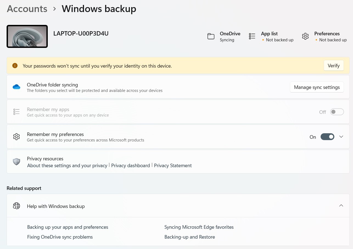Go back to Accounts breadcrumb
Viewport: 353px width, 249px height.
27,9
